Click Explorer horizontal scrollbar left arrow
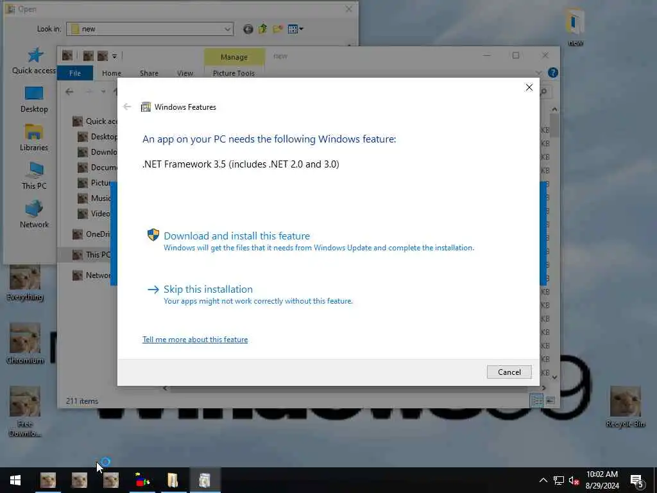 click(x=165, y=388)
